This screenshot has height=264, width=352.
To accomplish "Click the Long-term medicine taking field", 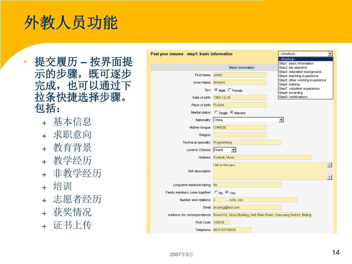I will point(247,185).
